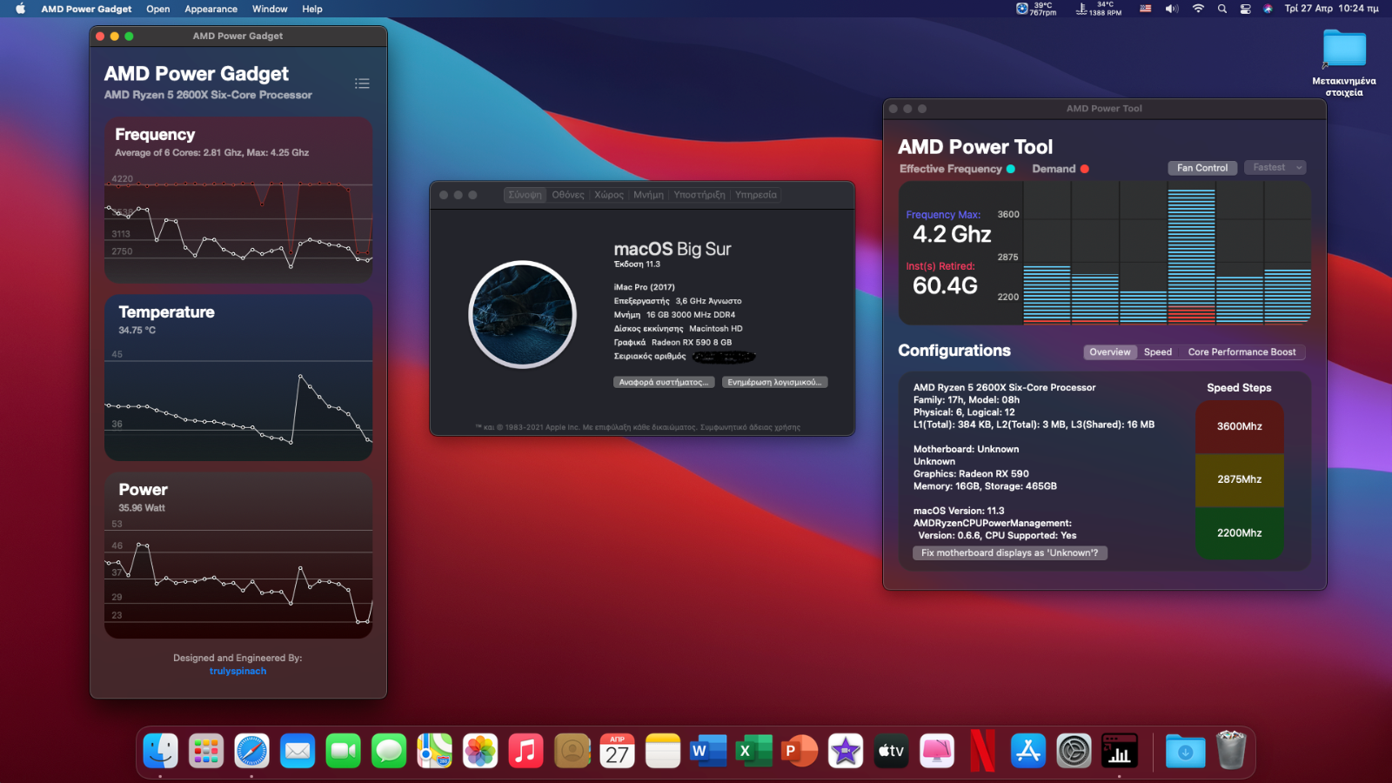Open Photos app from the dock
Screen dimensions: 1392x783
[480, 751]
